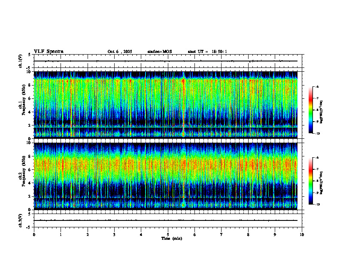Click the "9" tick on the Time axis
Screen dimensions: 340x263
point(275,235)
